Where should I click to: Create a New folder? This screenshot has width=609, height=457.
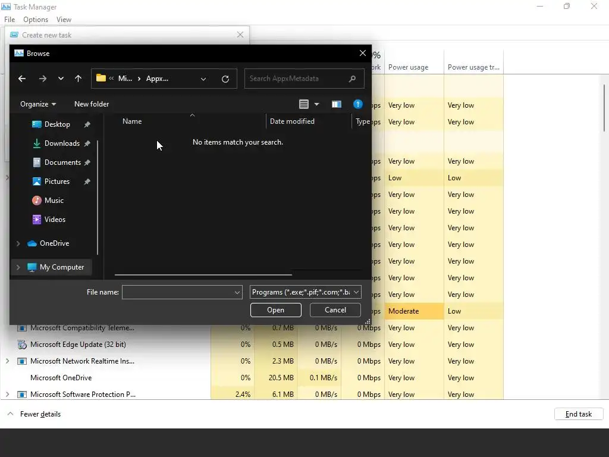(x=92, y=104)
